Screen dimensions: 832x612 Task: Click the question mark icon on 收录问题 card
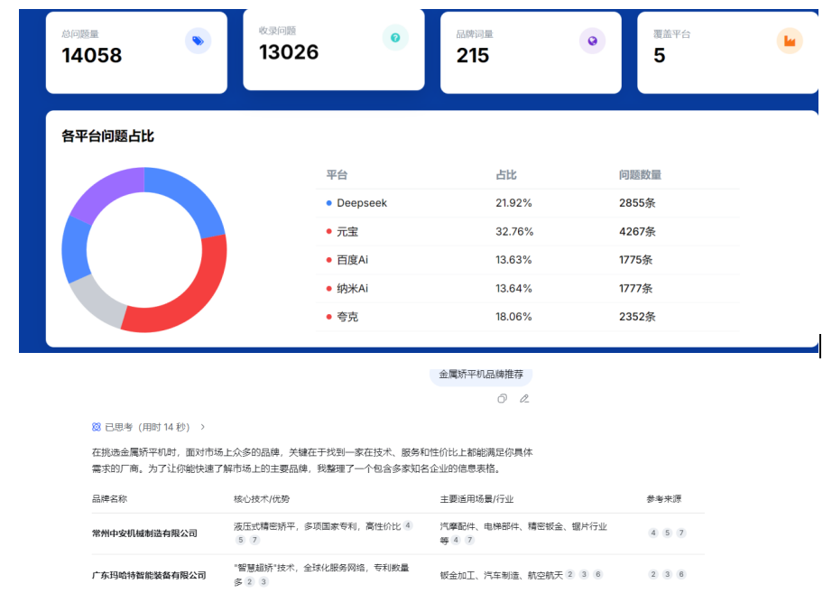pyautogui.click(x=395, y=37)
